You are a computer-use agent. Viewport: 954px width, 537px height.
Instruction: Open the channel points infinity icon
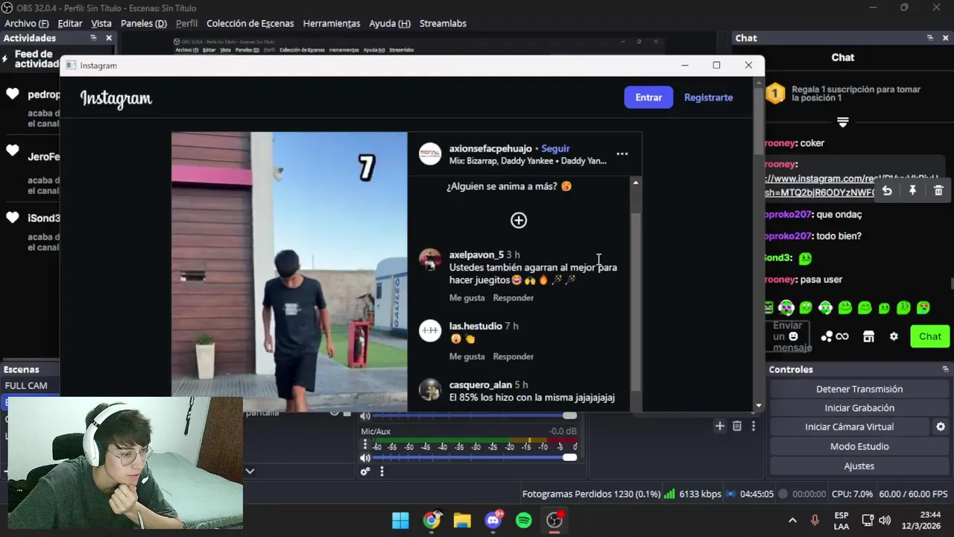842,336
